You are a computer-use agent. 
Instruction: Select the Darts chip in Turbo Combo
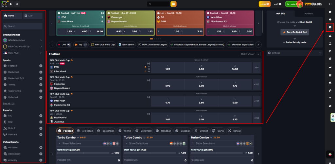(x=218, y=131)
